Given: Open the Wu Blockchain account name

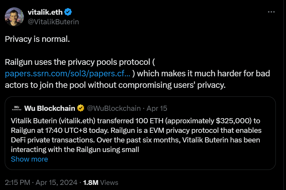Looking at the screenshot, I should (x=50, y=108).
